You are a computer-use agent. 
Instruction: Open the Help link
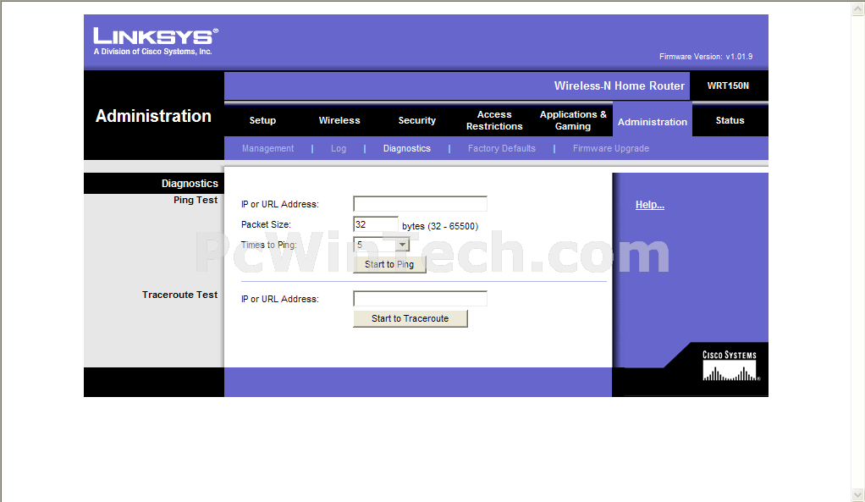coord(649,205)
